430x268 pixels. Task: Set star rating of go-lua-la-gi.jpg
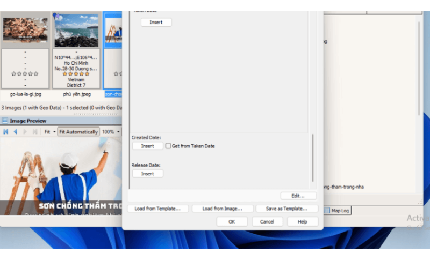coord(25,74)
